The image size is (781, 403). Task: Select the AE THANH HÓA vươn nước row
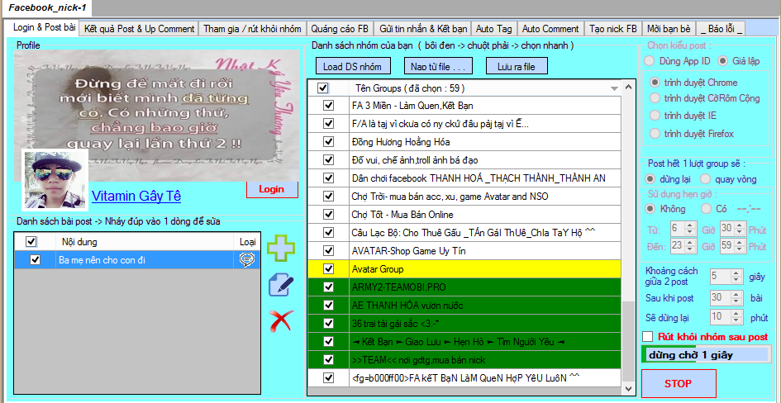pos(464,305)
